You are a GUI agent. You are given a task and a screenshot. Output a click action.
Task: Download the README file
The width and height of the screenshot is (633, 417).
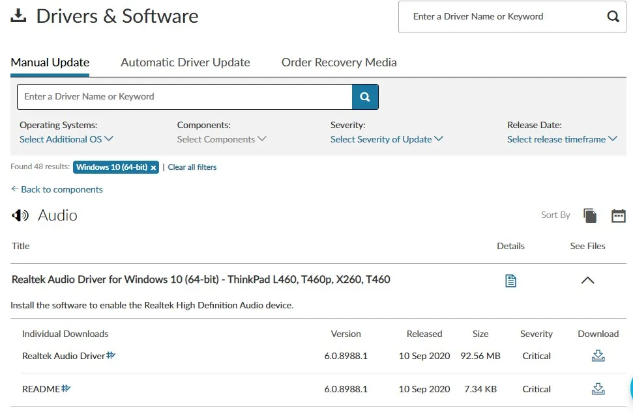tap(598, 389)
